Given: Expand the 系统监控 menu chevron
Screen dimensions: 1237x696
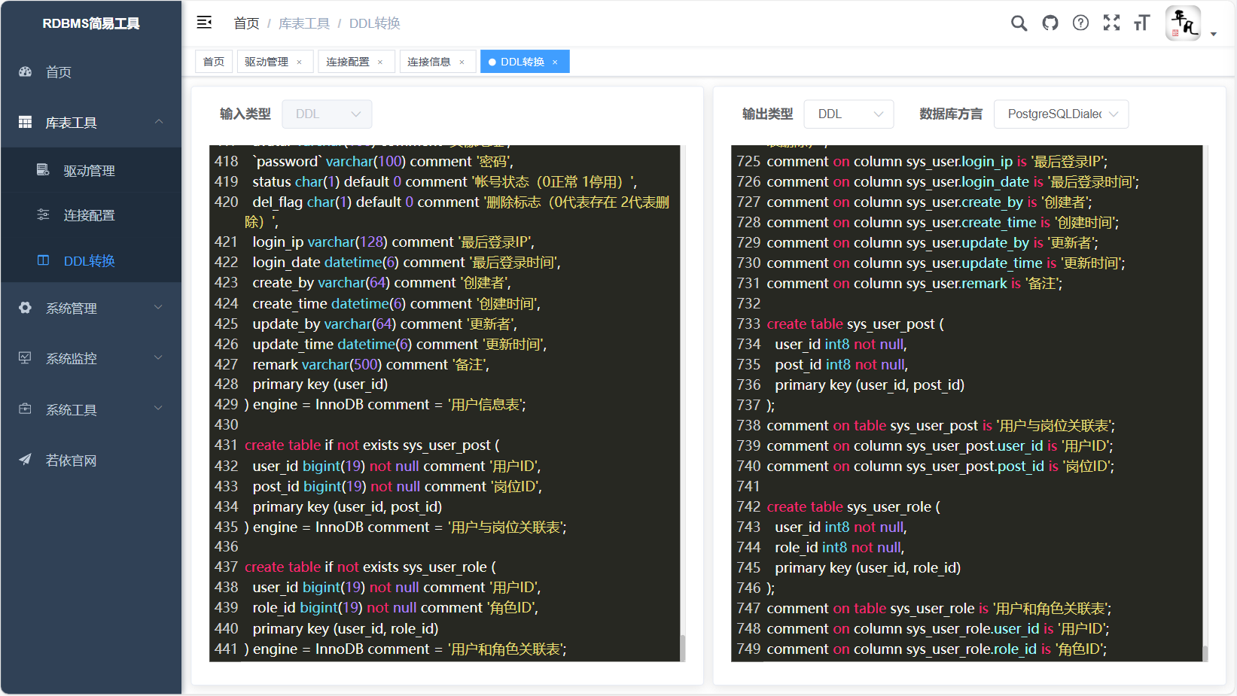Looking at the screenshot, I should 159,357.
